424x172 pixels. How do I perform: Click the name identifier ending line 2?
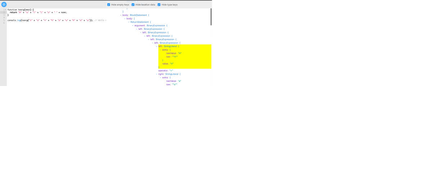[x=64, y=13]
